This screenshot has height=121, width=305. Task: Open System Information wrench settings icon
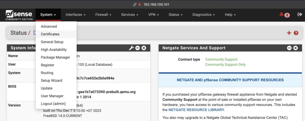[131, 48]
